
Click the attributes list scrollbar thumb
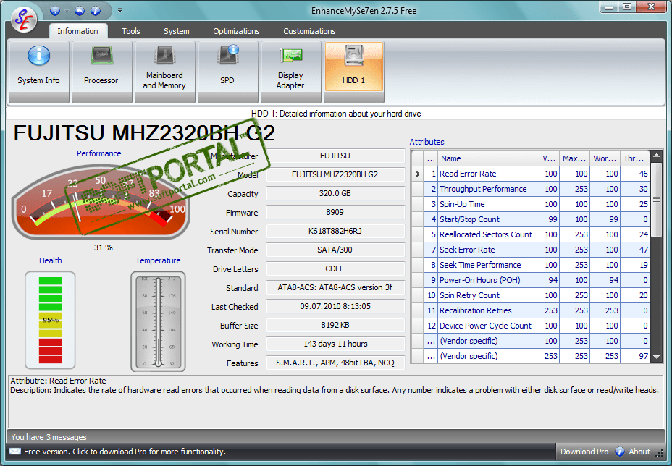coord(656,200)
